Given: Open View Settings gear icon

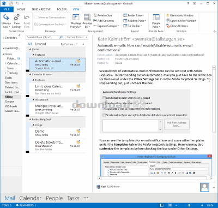Looking at the screenshot, I should click(x=16, y=18).
